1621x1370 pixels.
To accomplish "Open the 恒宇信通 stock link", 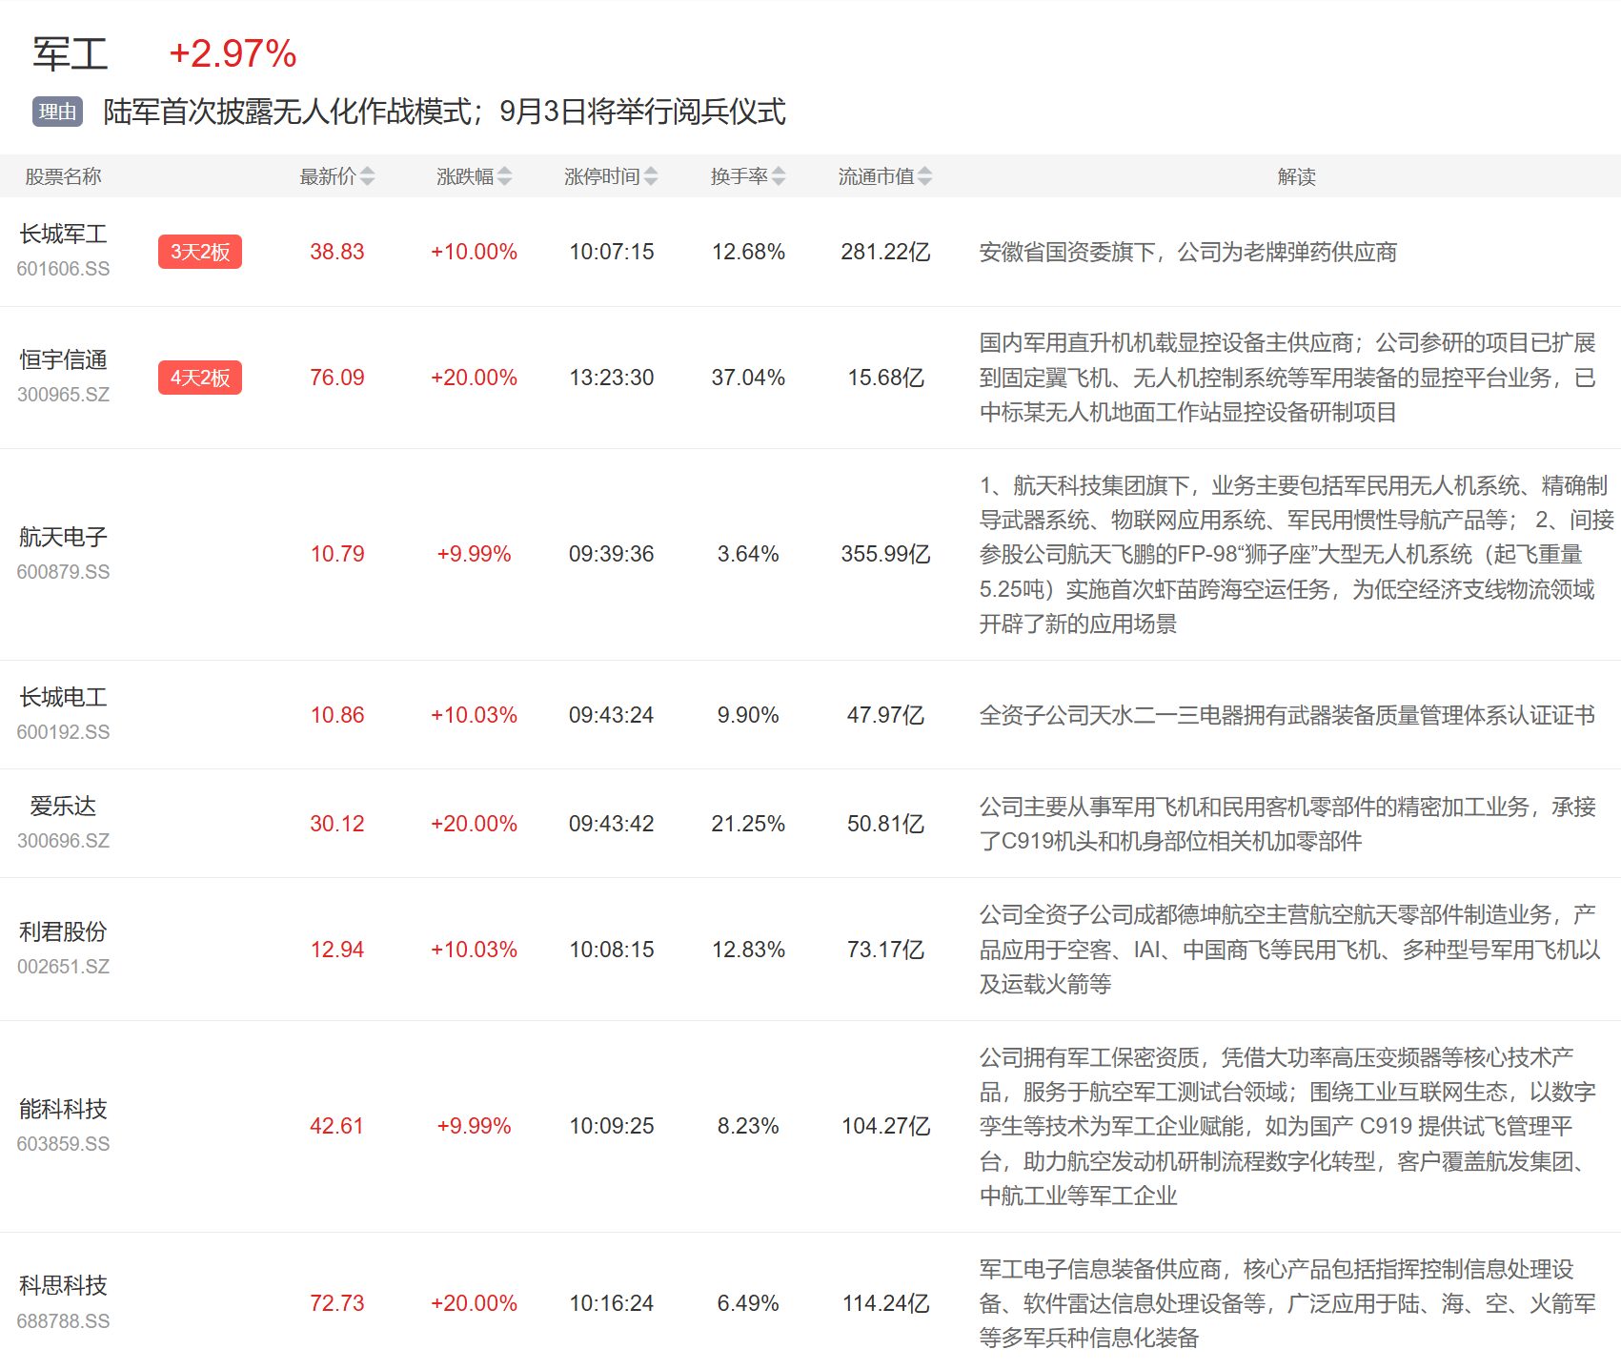I will click(x=63, y=360).
